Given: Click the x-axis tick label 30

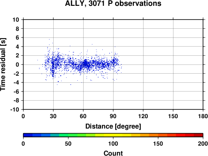Looking at the screenshot, I should click(x=53, y=116).
